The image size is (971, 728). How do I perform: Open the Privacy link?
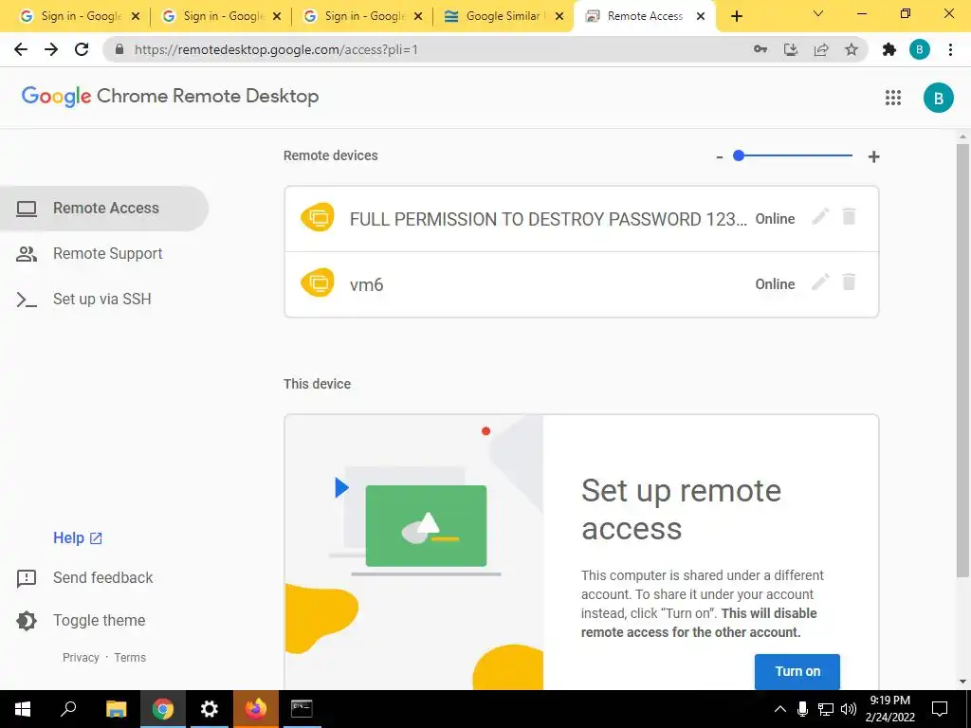[x=81, y=658]
